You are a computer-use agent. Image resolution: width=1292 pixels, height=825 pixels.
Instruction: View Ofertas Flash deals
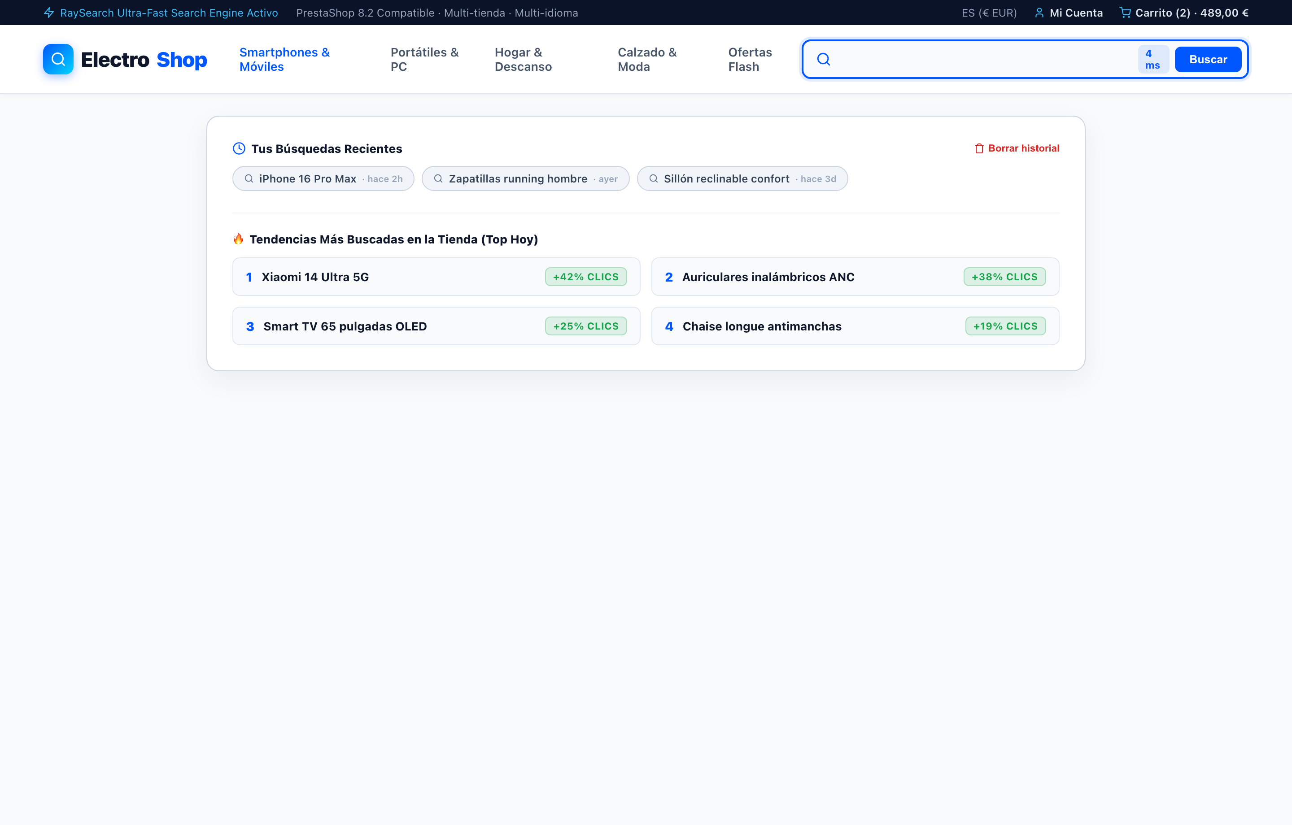[x=750, y=60]
